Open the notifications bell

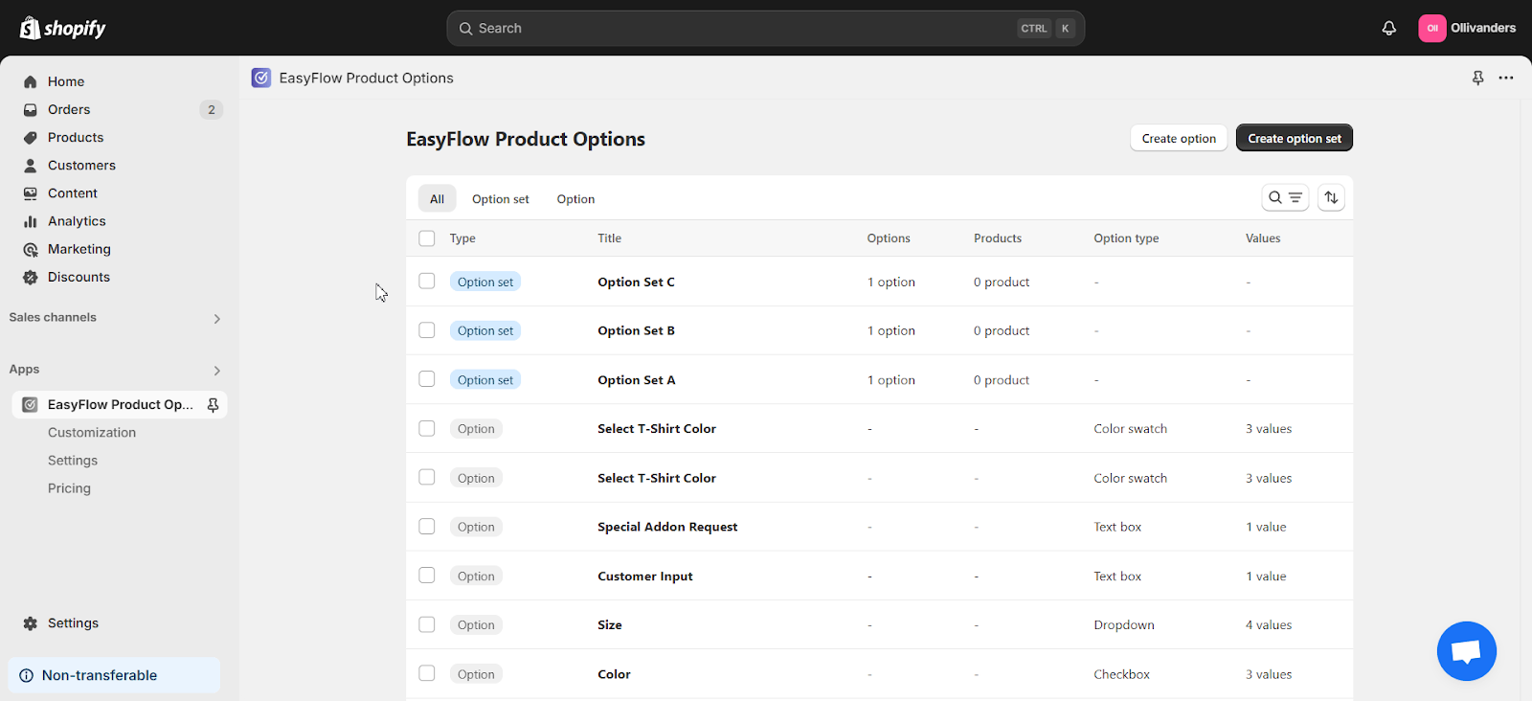[x=1388, y=28]
